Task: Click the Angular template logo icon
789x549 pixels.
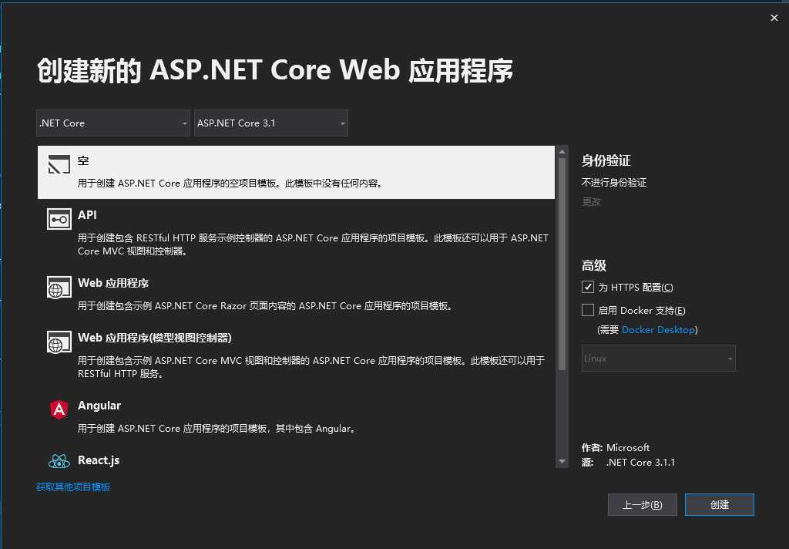Action: click(59, 409)
